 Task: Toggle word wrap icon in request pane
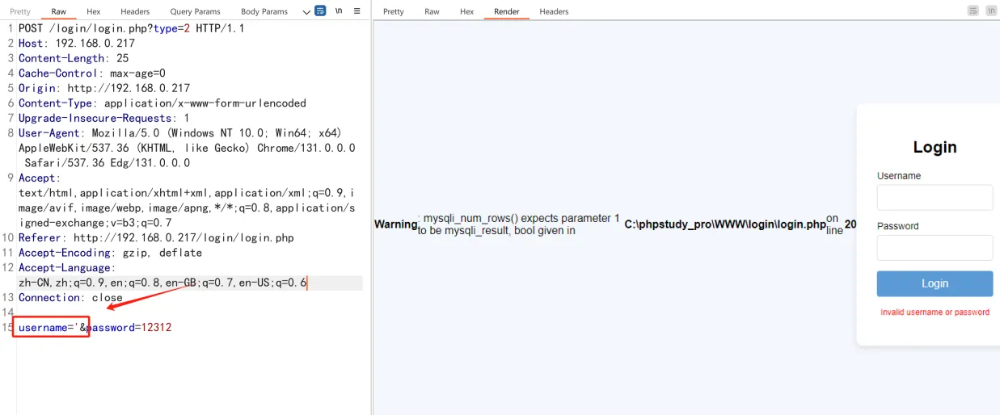pos(320,11)
